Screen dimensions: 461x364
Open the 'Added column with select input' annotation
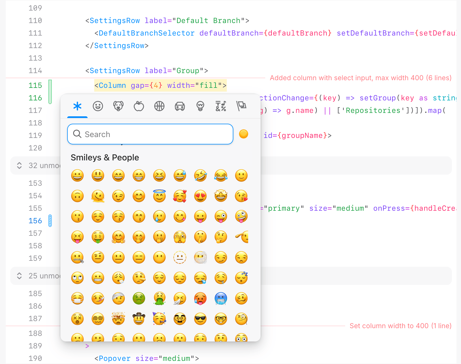(361, 78)
